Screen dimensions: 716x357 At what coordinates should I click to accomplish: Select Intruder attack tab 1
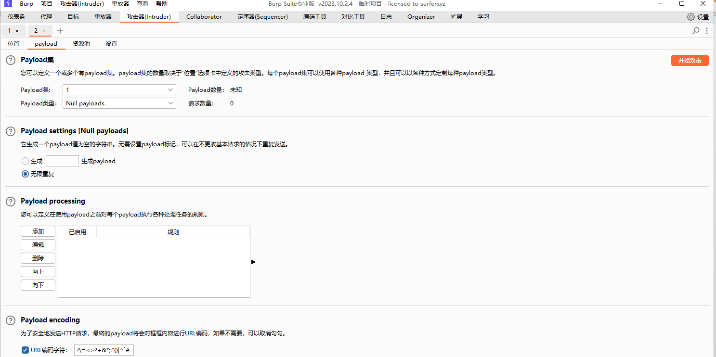(x=9, y=31)
